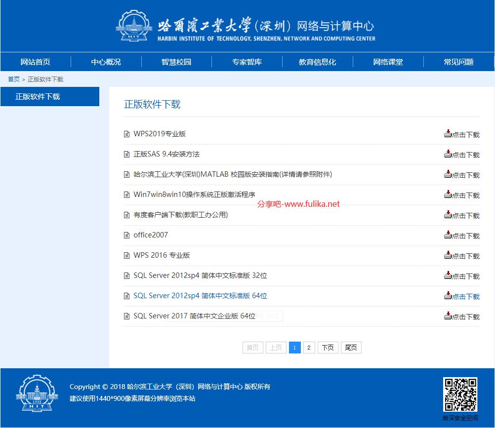The width and height of the screenshot is (495, 428).
Task: Click the download icon for WPS 2016 专业版
Action: pos(448,255)
